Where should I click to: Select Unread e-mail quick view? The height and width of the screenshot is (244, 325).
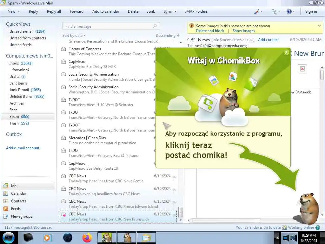[x=27, y=31]
